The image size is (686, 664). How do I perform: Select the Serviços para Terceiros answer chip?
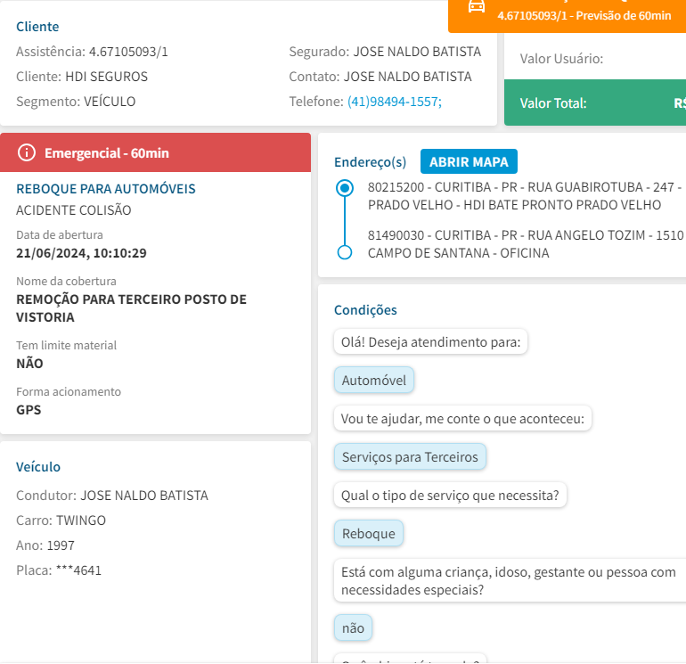[x=410, y=456]
